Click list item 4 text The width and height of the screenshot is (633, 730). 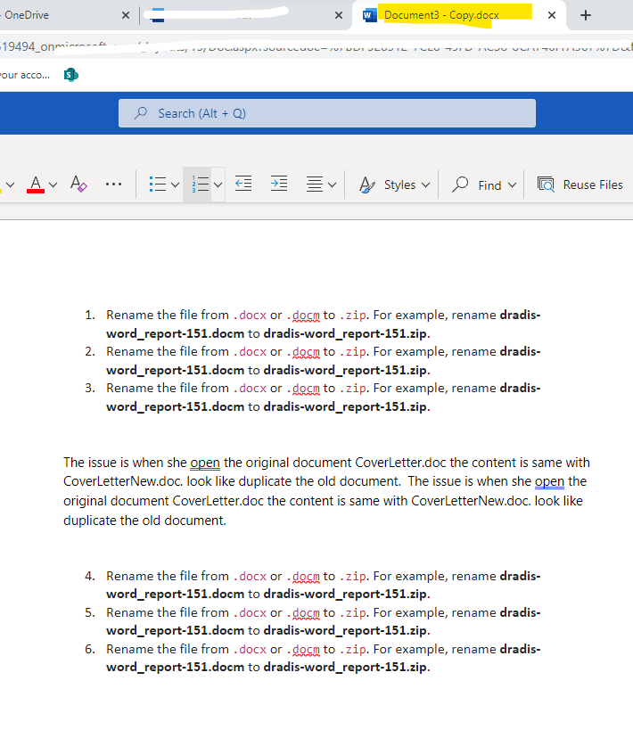click(324, 585)
